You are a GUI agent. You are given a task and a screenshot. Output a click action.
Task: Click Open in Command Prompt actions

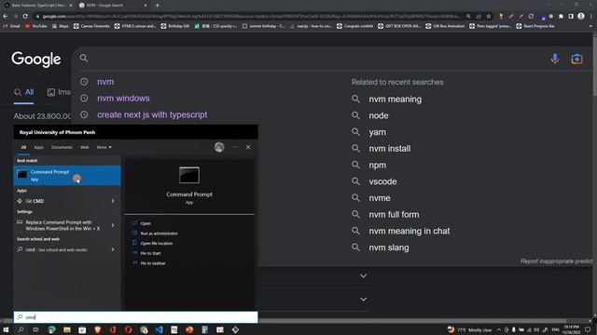(146, 223)
